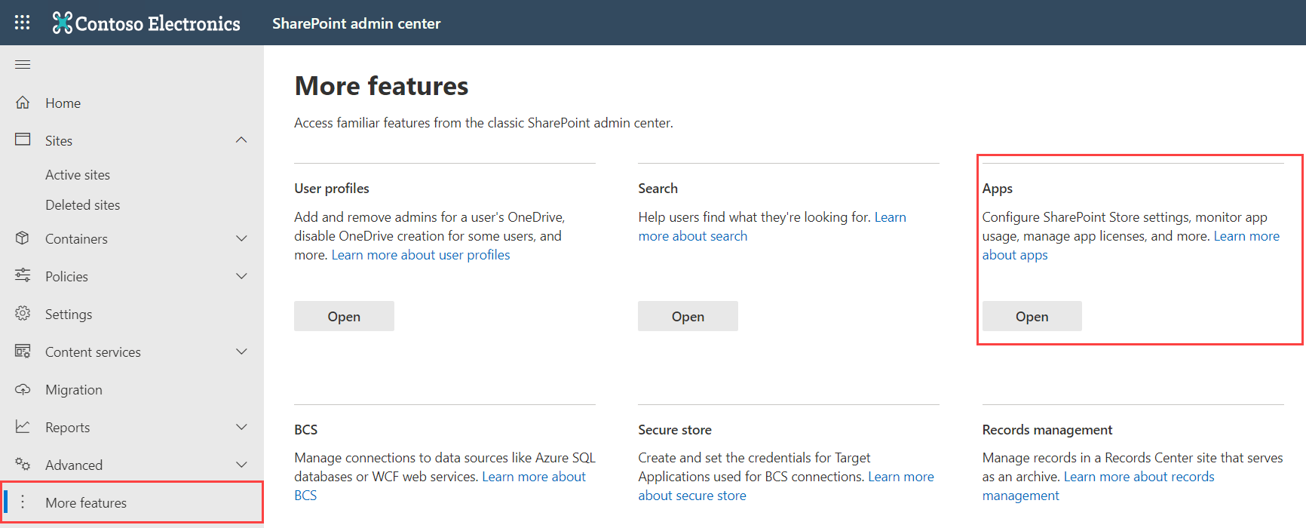Click the Migration cloud icon
The height and width of the screenshot is (528, 1306).
click(x=23, y=389)
